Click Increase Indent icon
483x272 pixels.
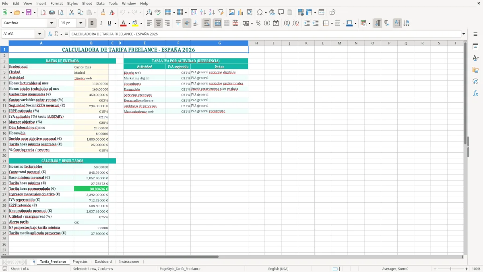pos(307,23)
